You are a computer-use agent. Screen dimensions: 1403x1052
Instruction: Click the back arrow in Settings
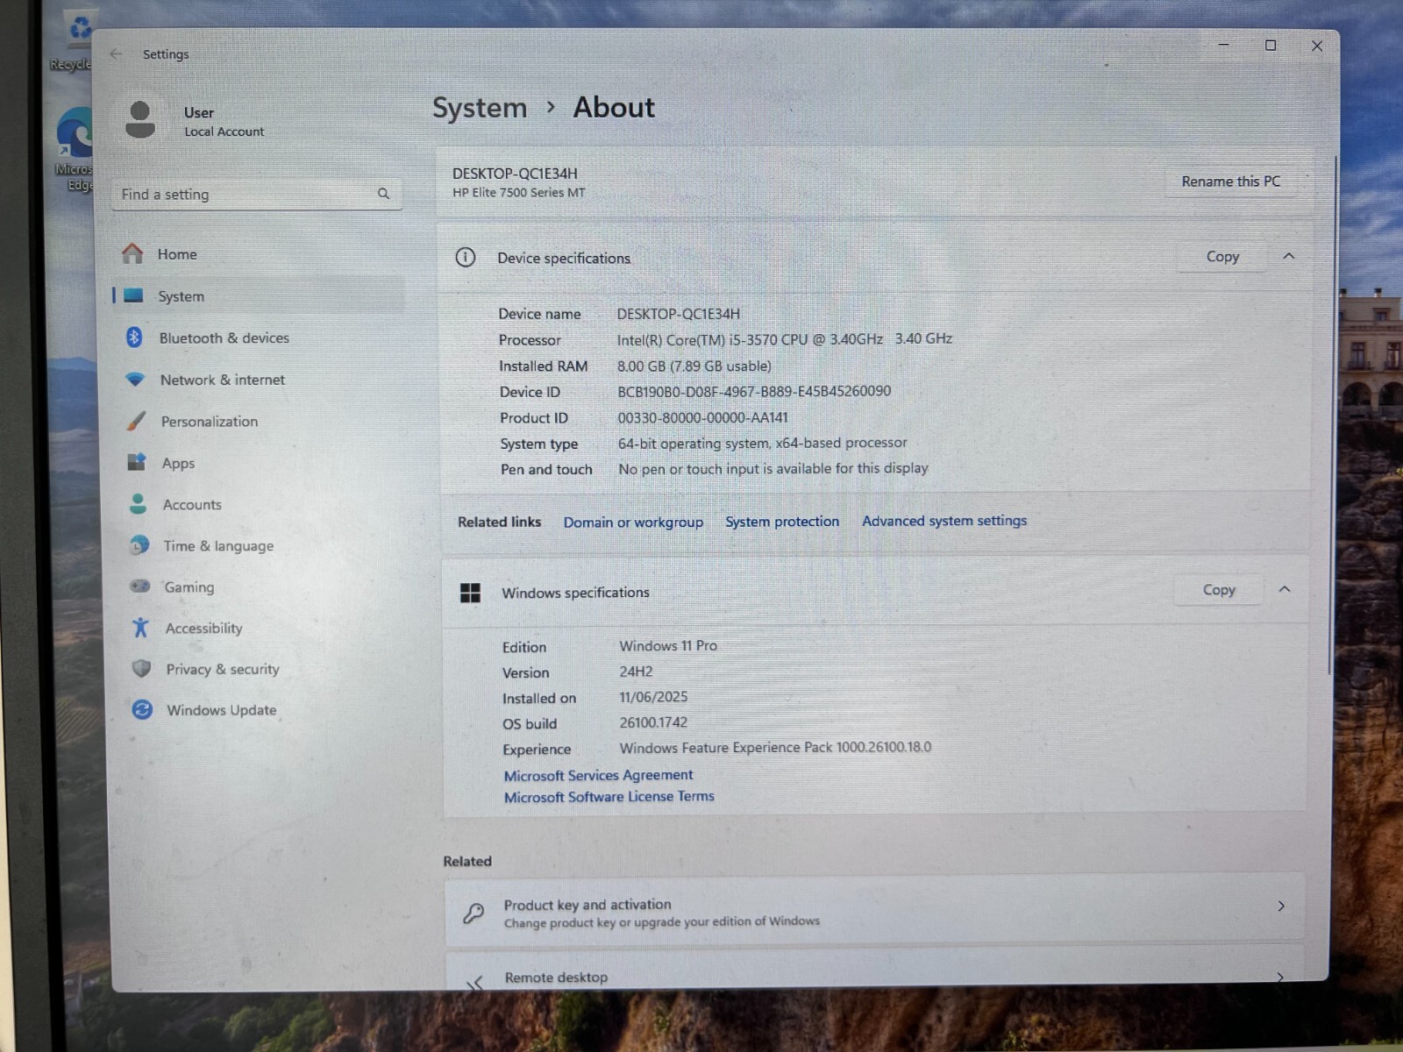tap(116, 53)
